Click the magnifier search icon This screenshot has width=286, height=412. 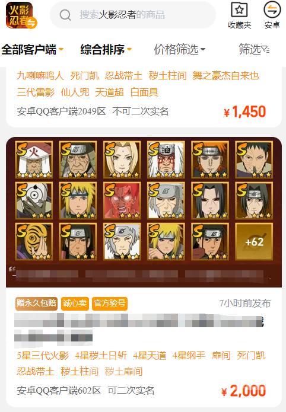[x=65, y=15]
